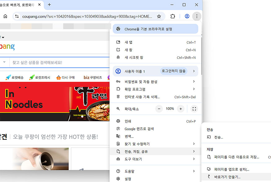The width and height of the screenshot is (271, 182).
Task: Collapse 전송, 저장, 공유 submenu chevron
Action: [194, 151]
